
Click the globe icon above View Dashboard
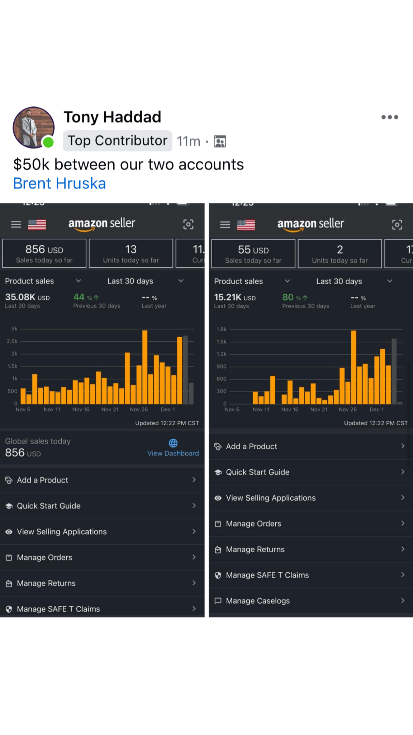(173, 443)
